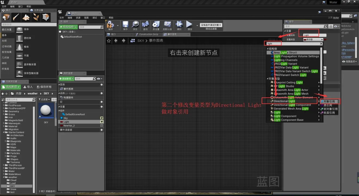
Task: Click the parent class Actor link
Action: (x=336, y=18)
